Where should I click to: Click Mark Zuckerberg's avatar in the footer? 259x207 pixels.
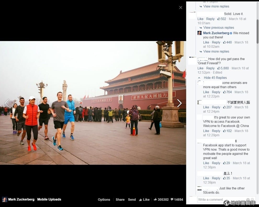click(5, 199)
